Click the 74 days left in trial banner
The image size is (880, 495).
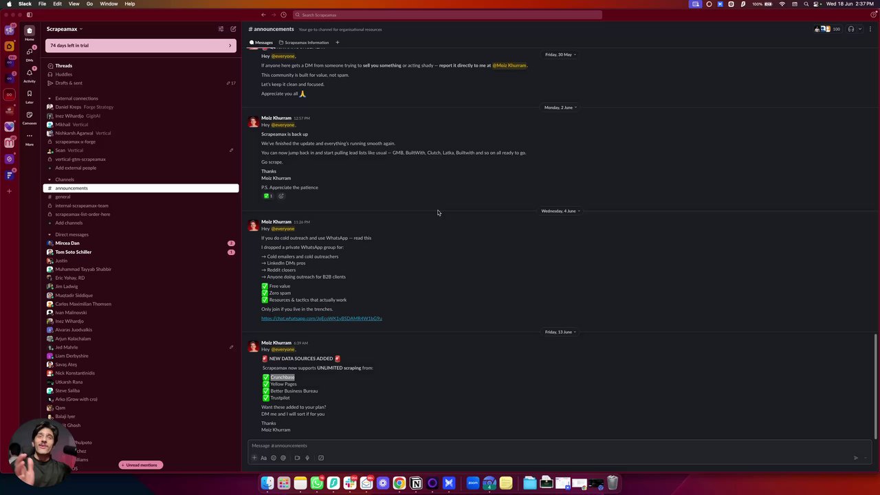[141, 45]
